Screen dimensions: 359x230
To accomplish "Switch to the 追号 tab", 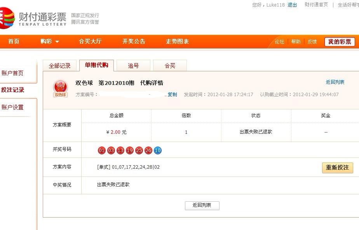I will [x=133, y=66].
